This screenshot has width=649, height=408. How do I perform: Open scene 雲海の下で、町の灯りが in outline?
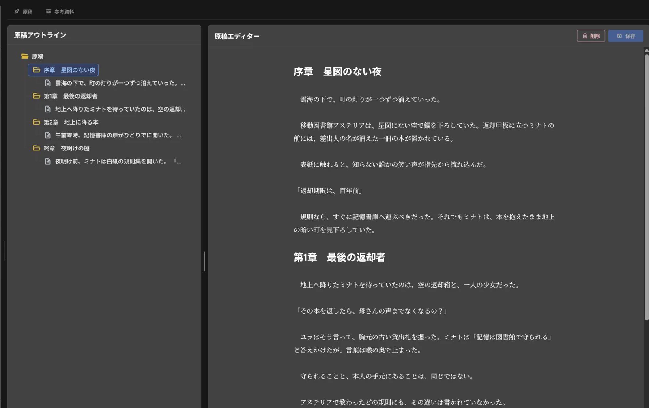click(x=120, y=83)
